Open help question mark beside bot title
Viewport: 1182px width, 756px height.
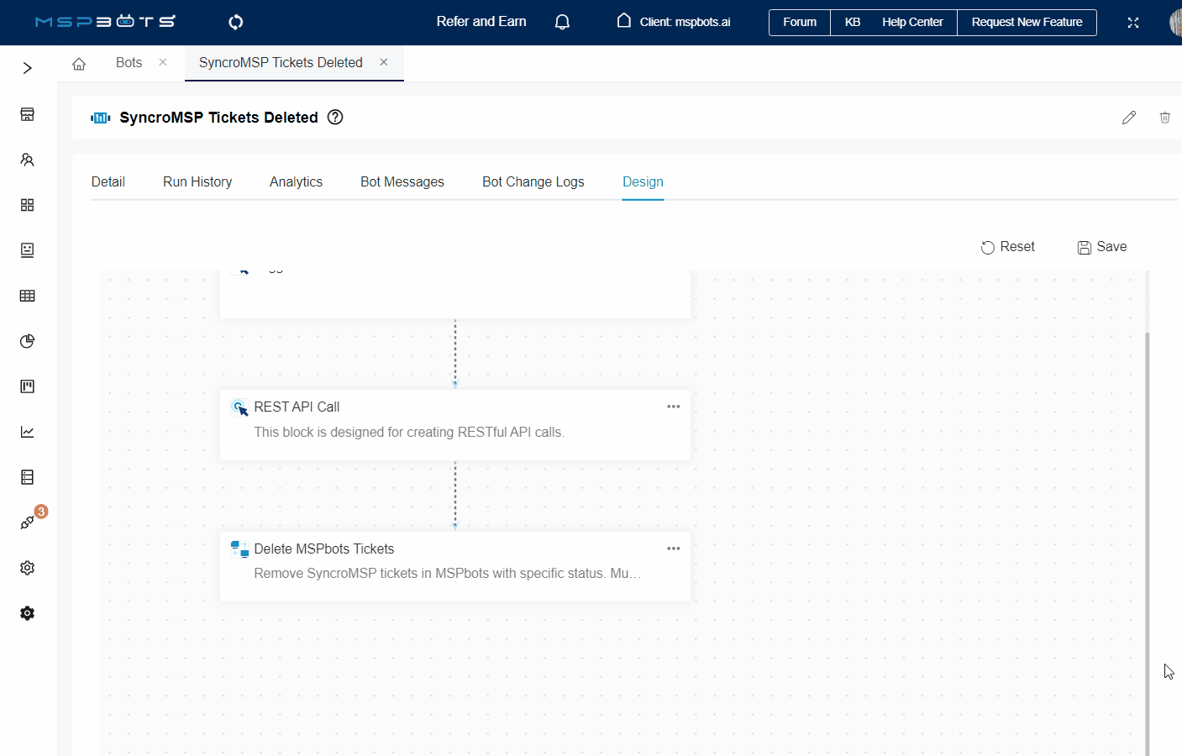335,118
